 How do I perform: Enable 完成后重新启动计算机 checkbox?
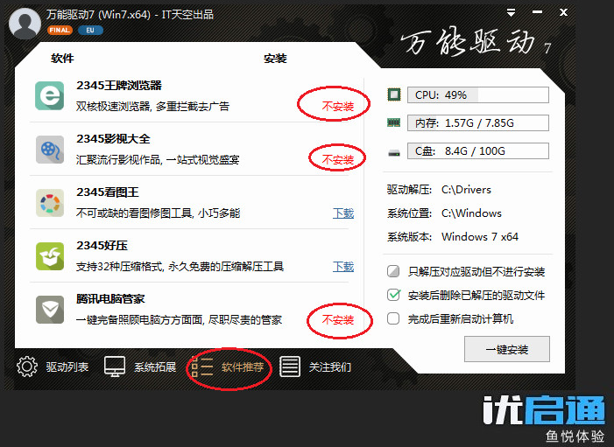(393, 318)
